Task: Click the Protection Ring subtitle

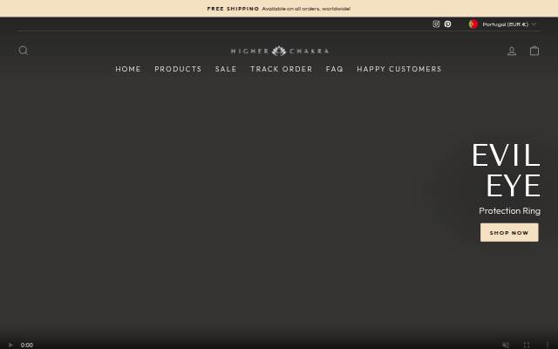Action: point(509,211)
